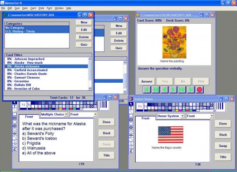Pick yellow color swatch in United States palette
237x172 pixels.
[x=177, y=110]
